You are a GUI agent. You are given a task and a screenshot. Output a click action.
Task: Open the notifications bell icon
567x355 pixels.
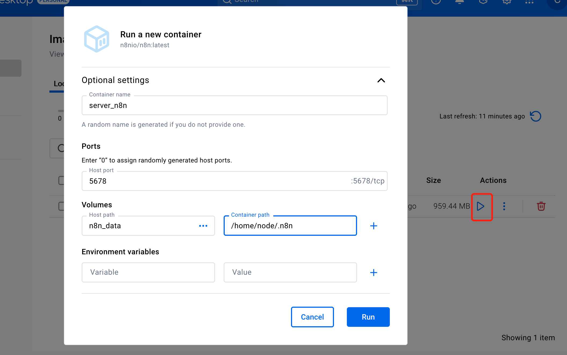[459, 2]
